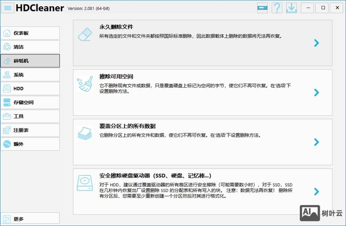Show the 存储空间 section
The image size is (346, 226).
coord(30,102)
